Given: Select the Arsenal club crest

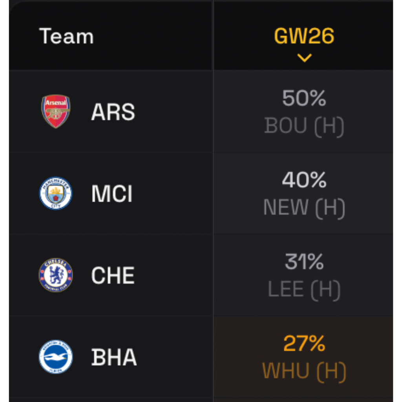Looking at the screenshot, I should coord(55,111).
